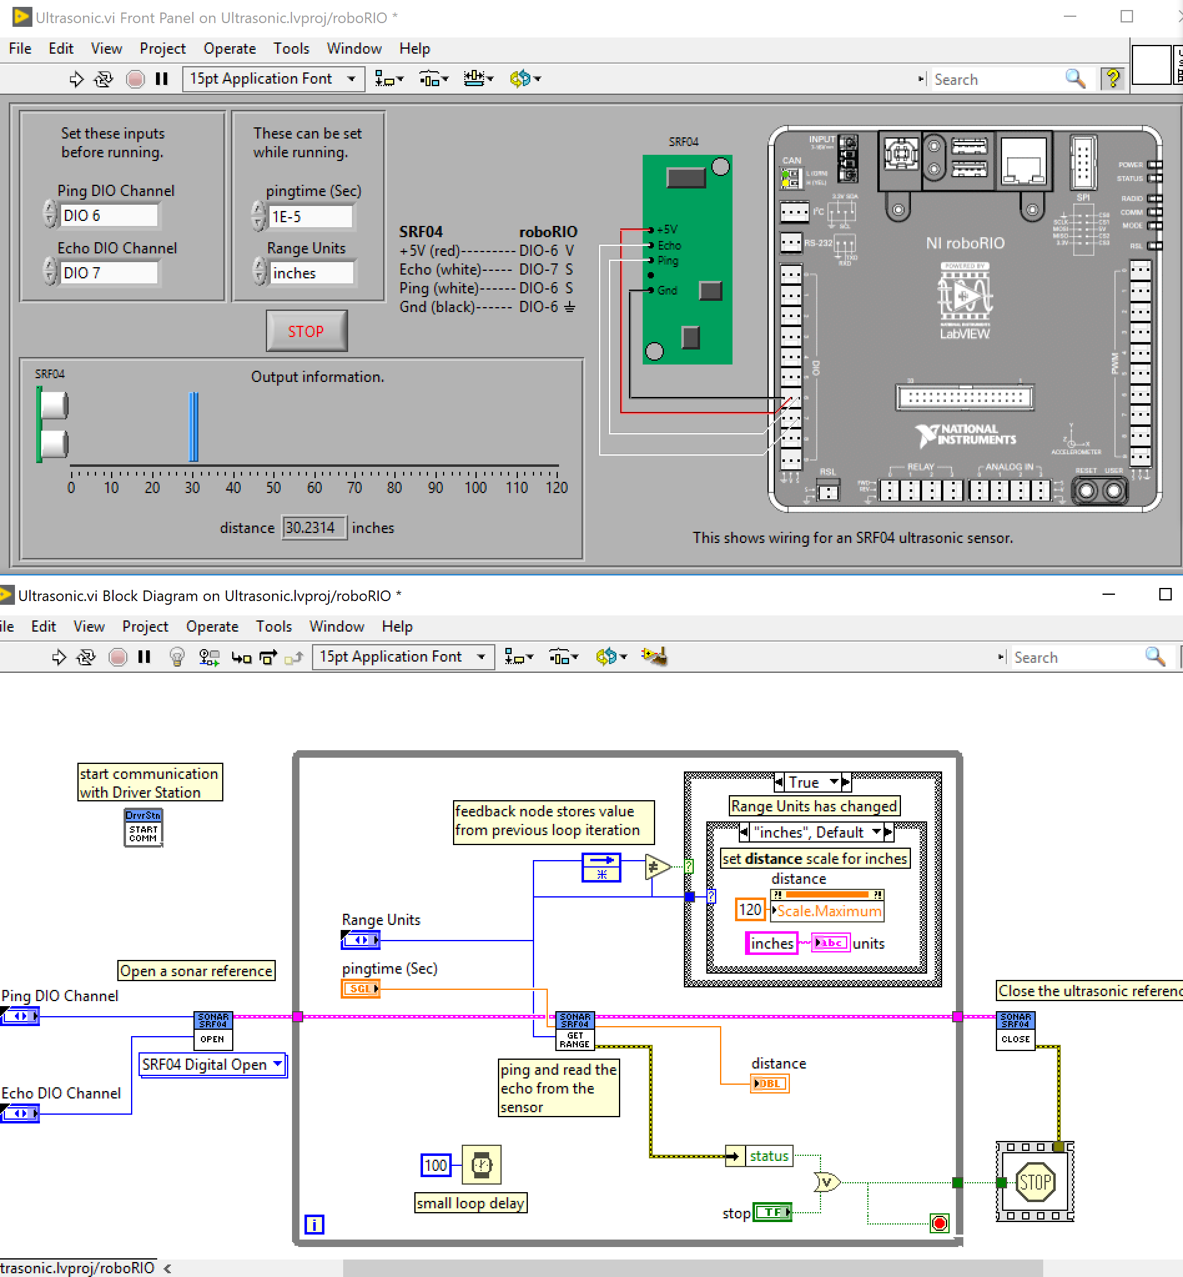
Task: Click simple error handler STOP node
Action: [1035, 1182]
